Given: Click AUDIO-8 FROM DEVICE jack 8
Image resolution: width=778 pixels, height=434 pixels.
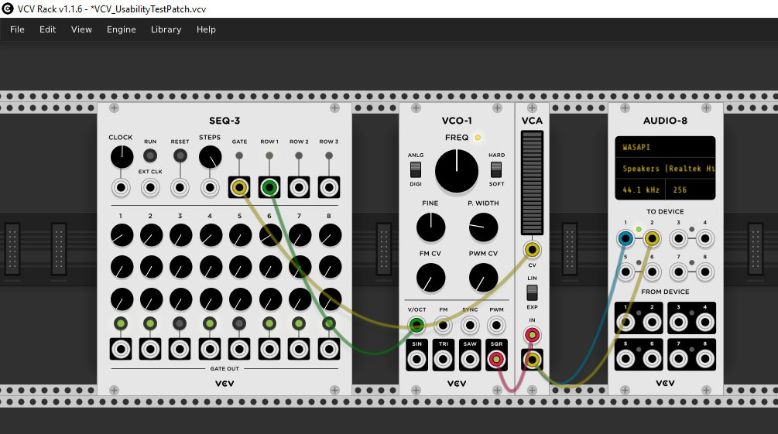Looking at the screenshot, I should coord(704,358).
